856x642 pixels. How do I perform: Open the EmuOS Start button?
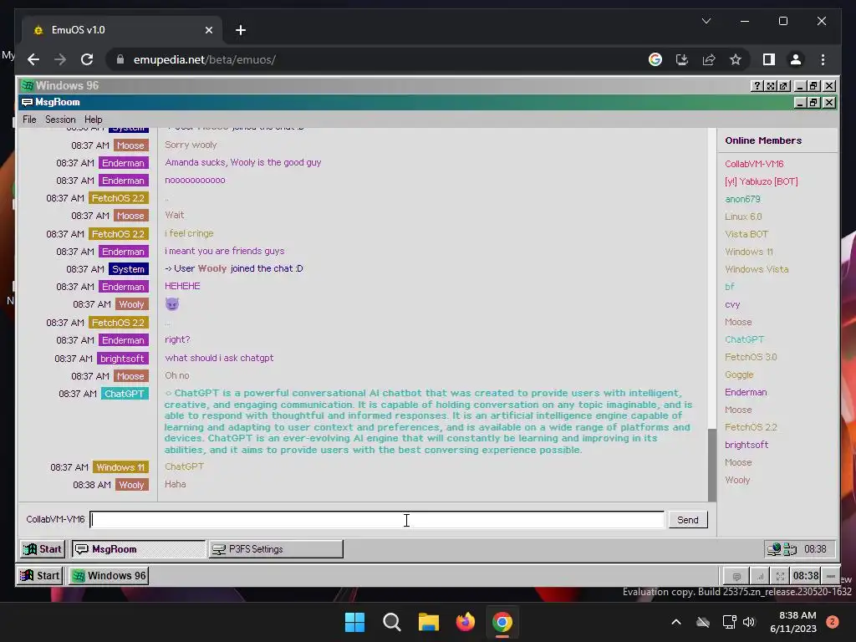pos(40,576)
